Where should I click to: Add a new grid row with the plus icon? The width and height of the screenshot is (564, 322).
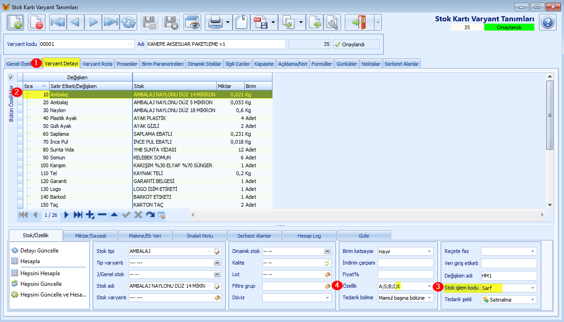90,215
